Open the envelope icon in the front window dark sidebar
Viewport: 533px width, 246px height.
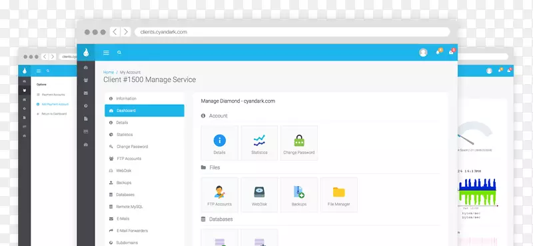tap(86, 93)
